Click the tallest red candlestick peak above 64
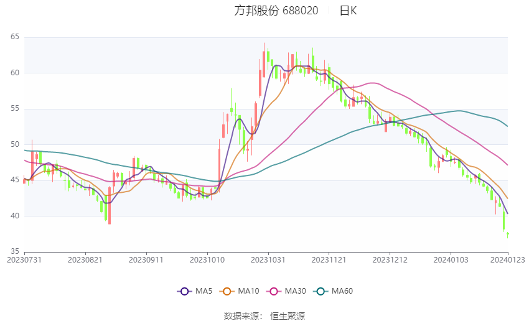Image resolution: width=529 pixels, height=321 pixels. (264, 60)
